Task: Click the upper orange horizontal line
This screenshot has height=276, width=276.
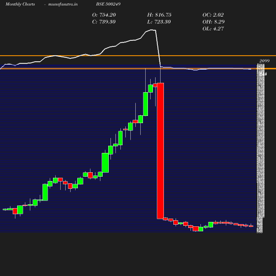Action: tap(138, 56)
